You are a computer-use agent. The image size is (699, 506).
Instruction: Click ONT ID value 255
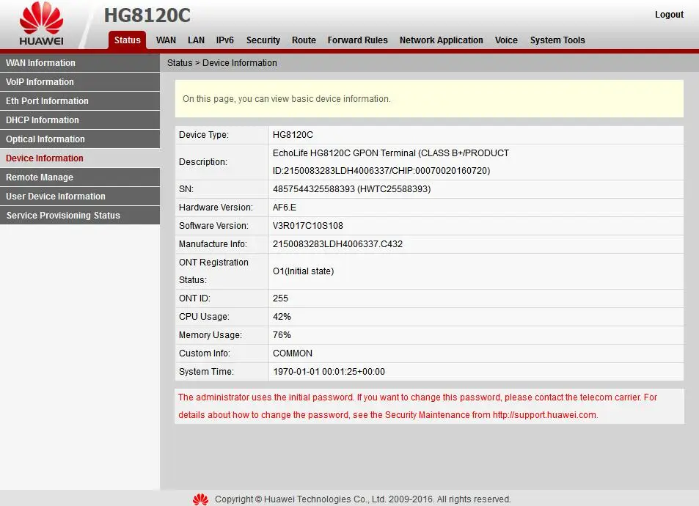[x=280, y=298]
